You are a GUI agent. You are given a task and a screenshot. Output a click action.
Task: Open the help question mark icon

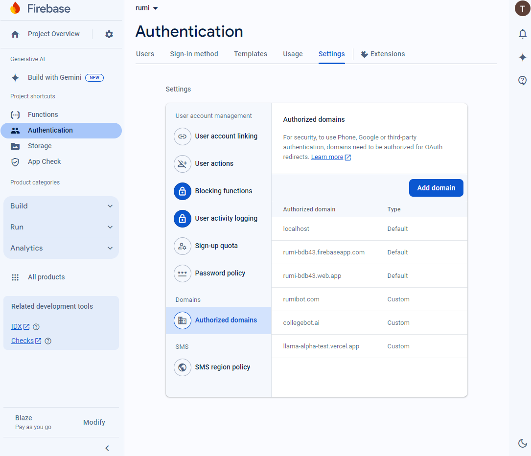[522, 81]
